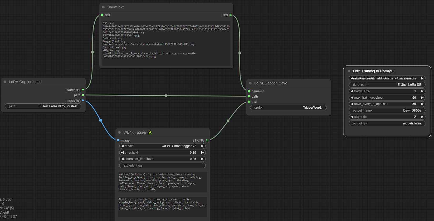Click the ShowText text output grid icon
The image size is (434, 221).
coord(231,15)
